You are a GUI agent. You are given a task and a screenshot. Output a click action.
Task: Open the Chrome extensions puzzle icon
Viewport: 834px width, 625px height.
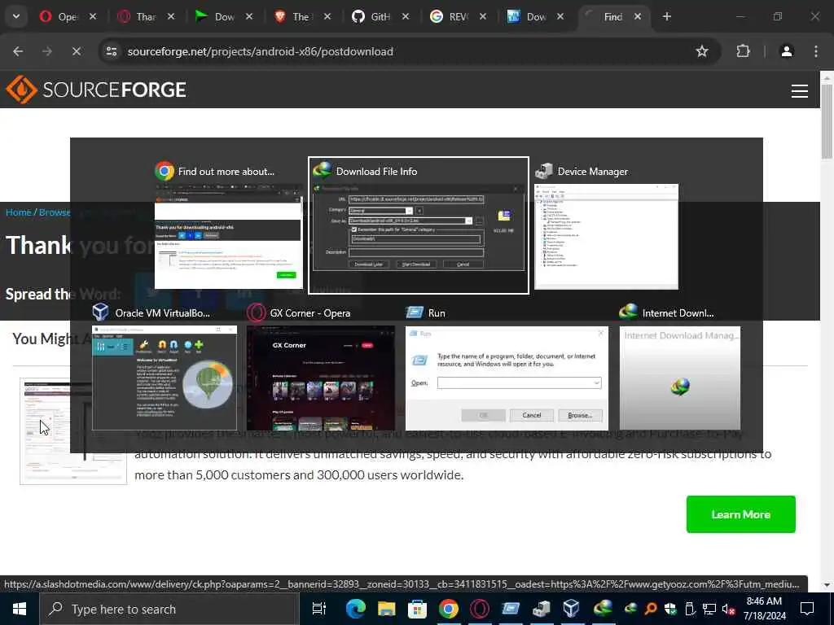(x=743, y=51)
